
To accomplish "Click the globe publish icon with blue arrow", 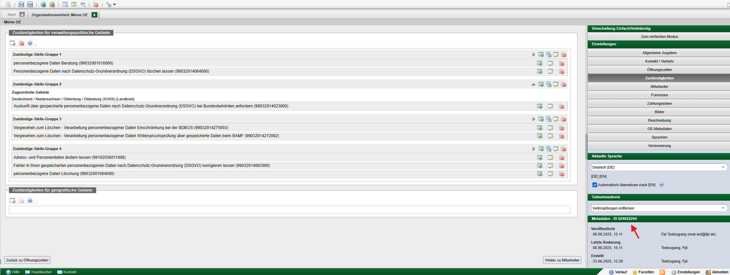I will [x=43, y=4].
